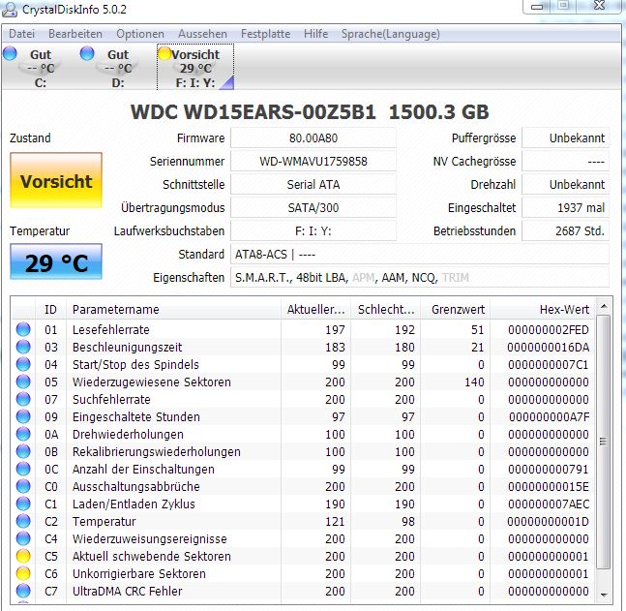Click the blue orb for Anzahl der Einschaltungen

coord(23,469)
